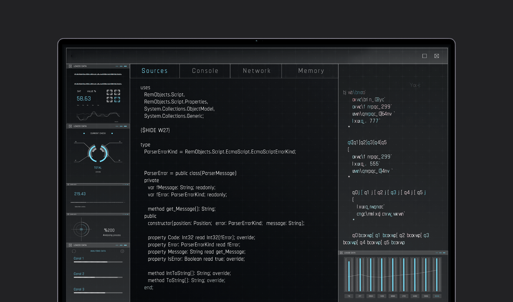The width and height of the screenshot is (513, 302).
Task: Close the bottom-right bar chart panel
Action: tap(341, 253)
